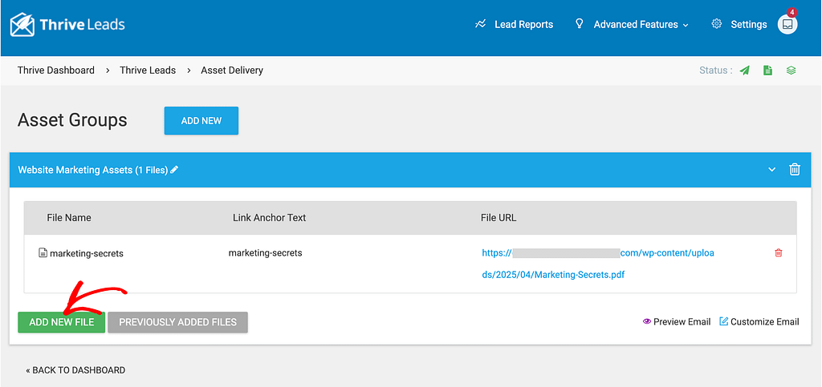Viewport: 822px width, 387px height.
Task: Delete Website Marketing Assets group trash icon
Action: (x=795, y=169)
